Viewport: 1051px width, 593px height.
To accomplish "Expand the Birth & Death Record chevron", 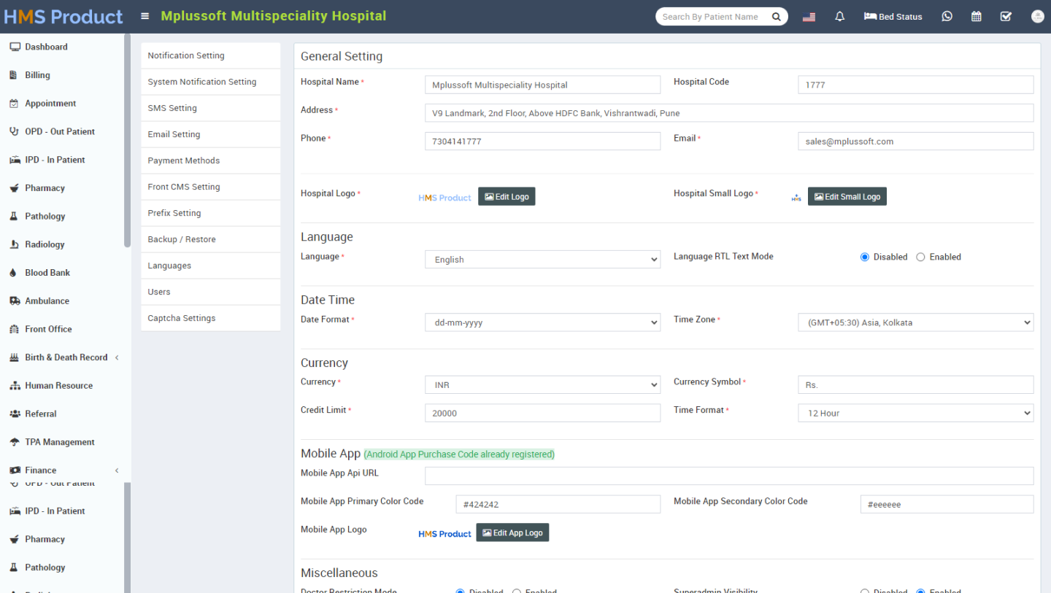I will click(x=117, y=357).
